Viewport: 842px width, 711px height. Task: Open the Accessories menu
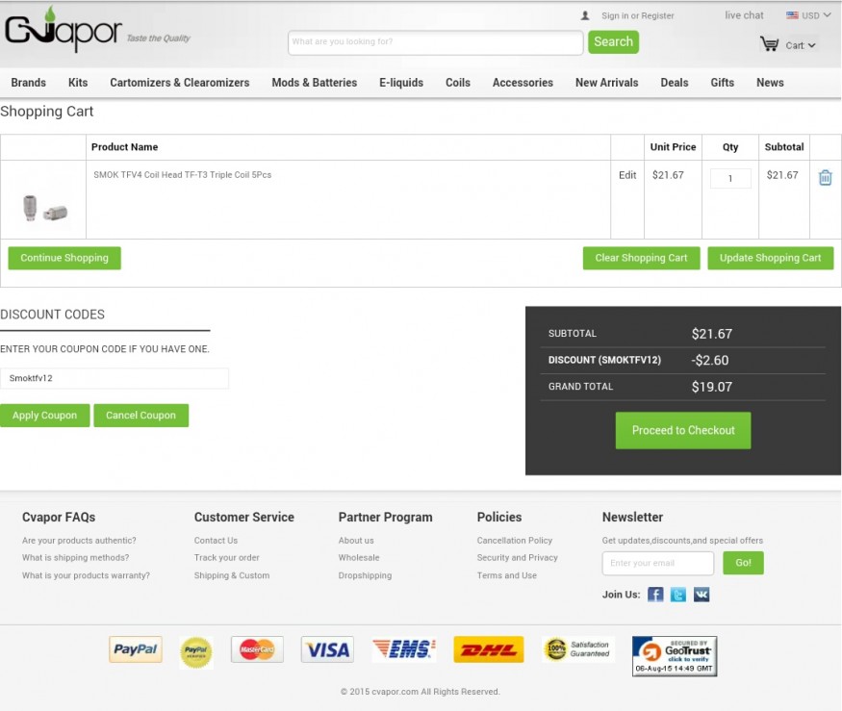click(523, 83)
